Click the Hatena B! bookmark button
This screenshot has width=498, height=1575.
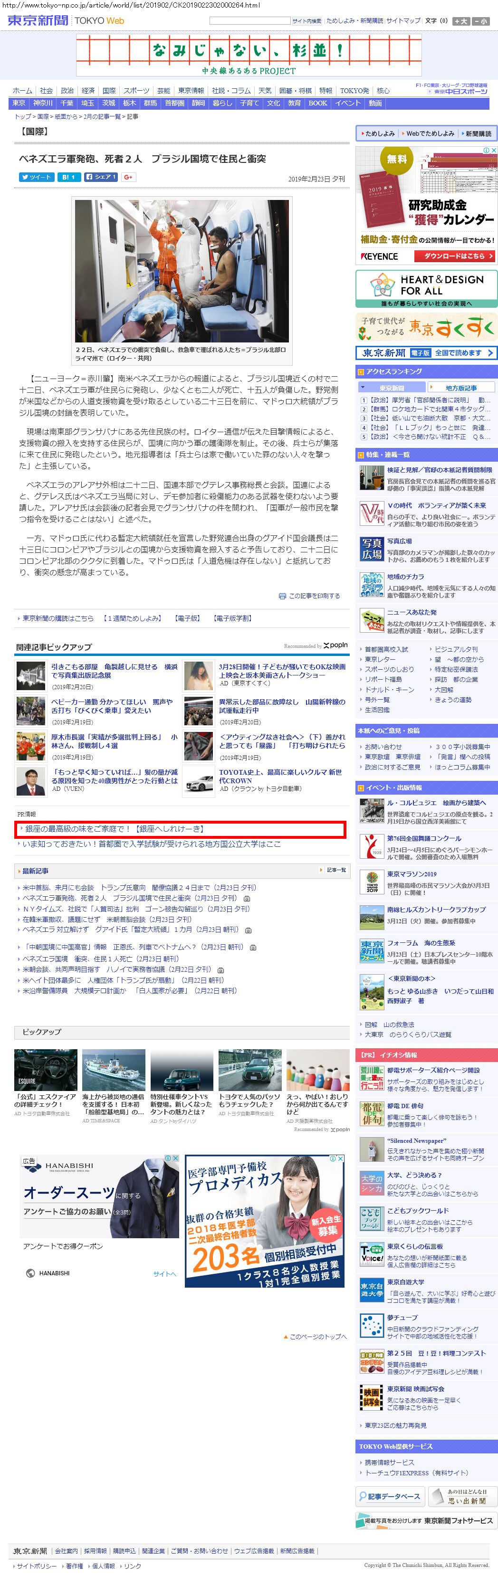point(68,177)
